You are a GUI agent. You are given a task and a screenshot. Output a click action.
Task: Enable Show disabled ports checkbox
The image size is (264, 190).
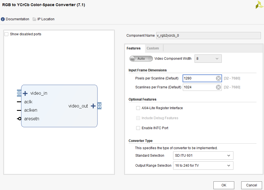[x=6, y=34]
